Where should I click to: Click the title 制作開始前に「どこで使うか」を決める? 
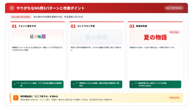tap(39, 96)
